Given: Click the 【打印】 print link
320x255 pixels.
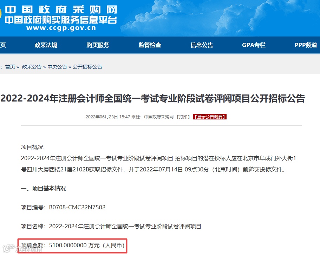Looking at the screenshot, I should [183, 117].
